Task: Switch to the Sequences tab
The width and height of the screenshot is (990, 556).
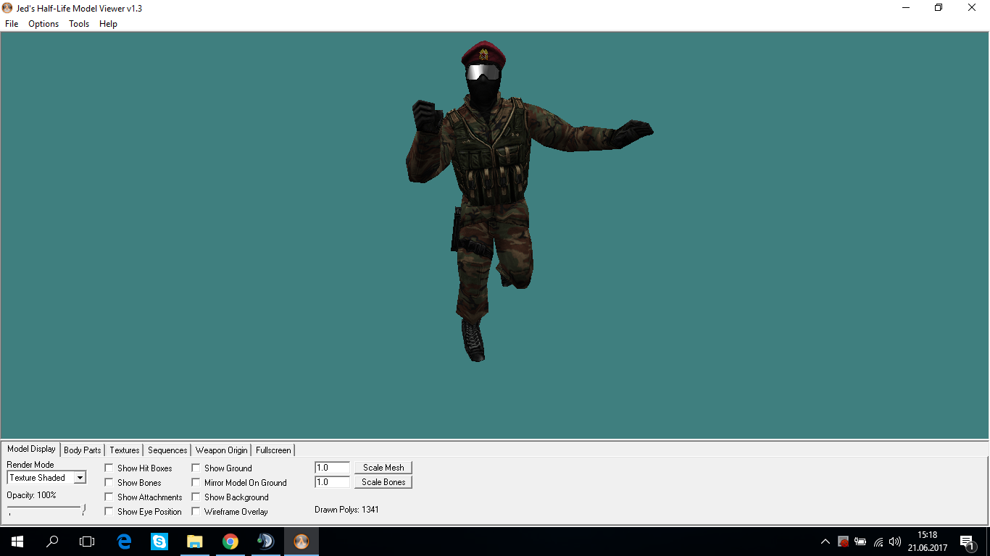Action: click(x=167, y=450)
